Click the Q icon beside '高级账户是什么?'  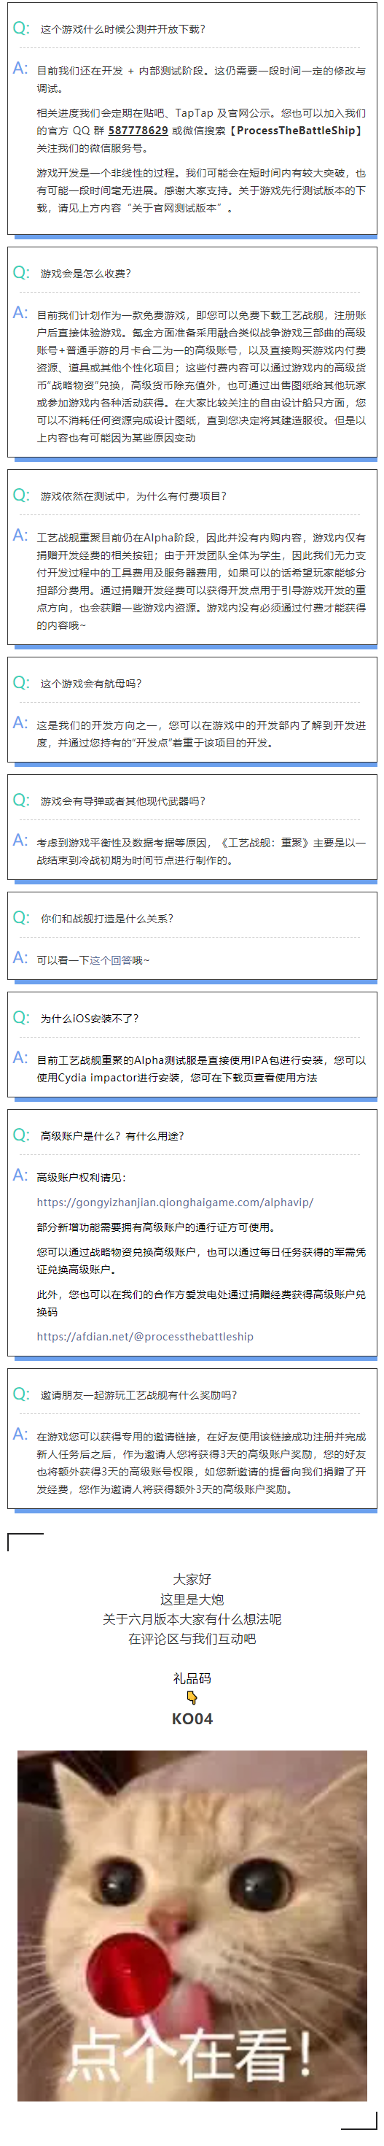coord(21,1135)
